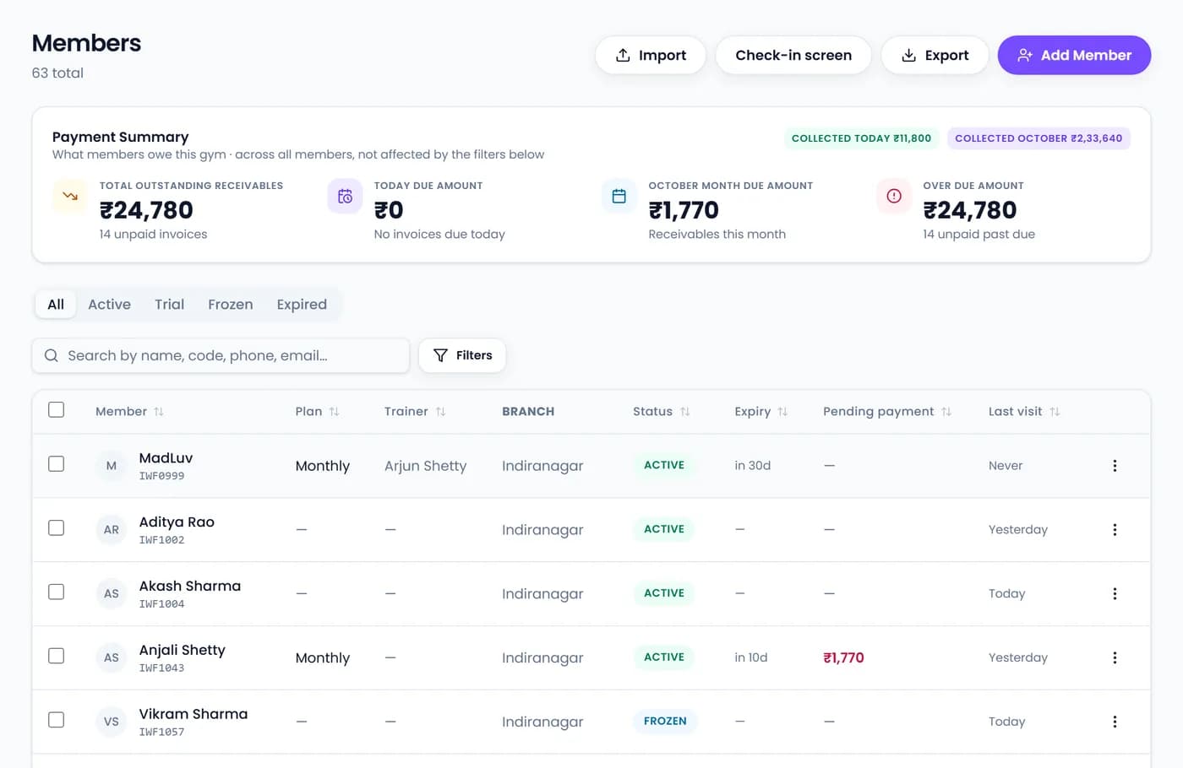
Task: Click the October month due calendar icon
Action: 619,196
